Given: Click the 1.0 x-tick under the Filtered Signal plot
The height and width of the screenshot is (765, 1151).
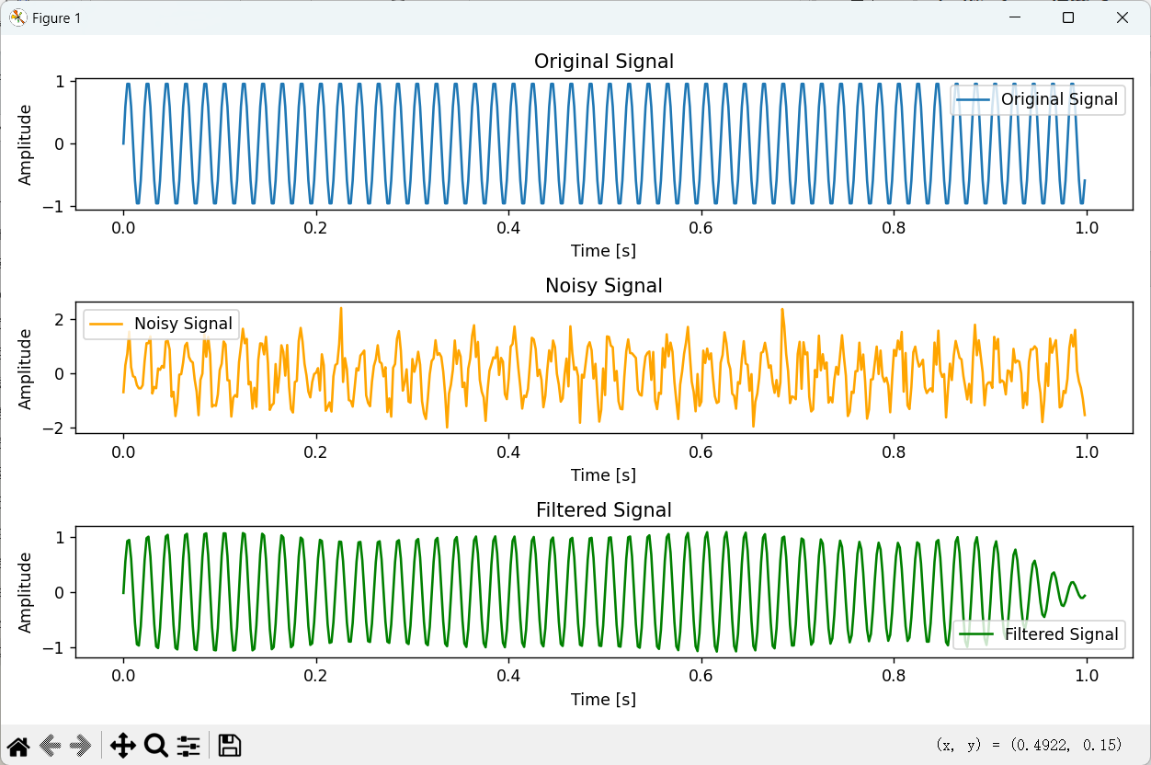Looking at the screenshot, I should click(1087, 677).
